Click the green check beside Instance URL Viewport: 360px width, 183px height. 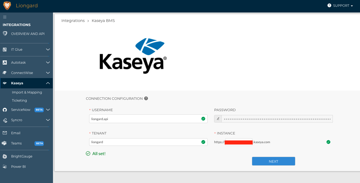pos(328,142)
